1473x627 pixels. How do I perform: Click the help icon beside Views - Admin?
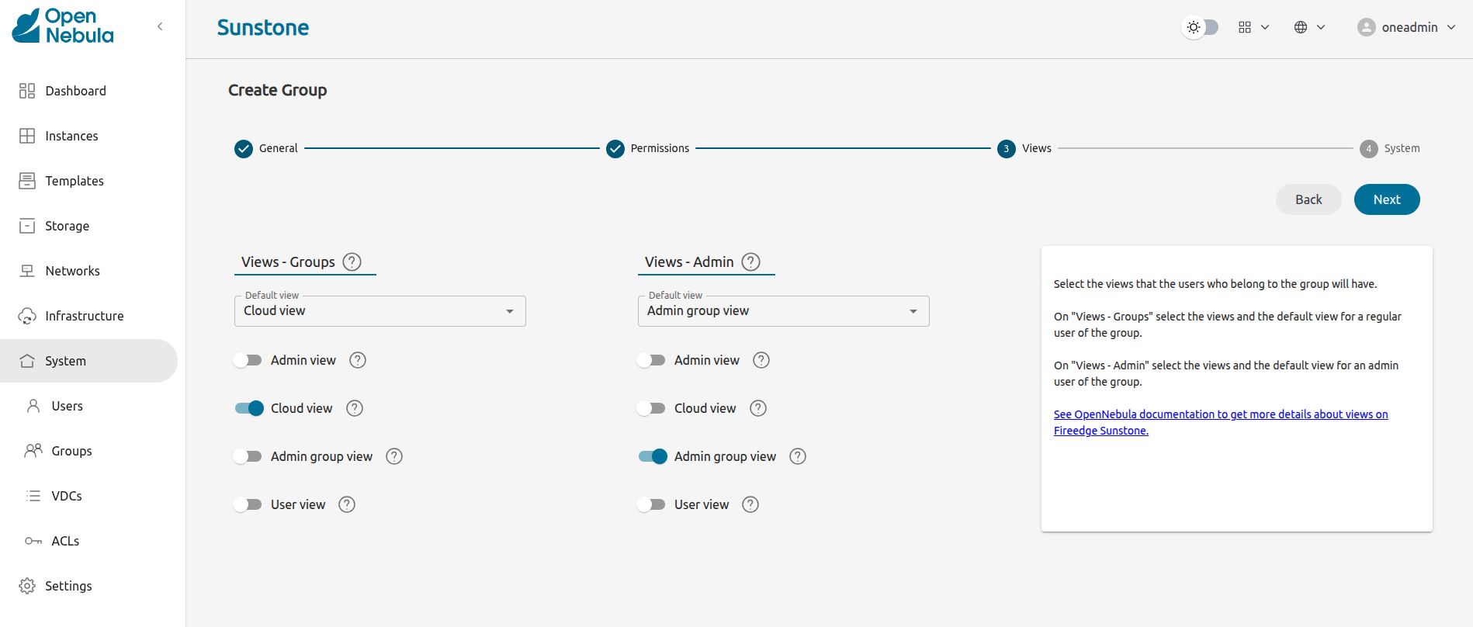click(x=750, y=262)
